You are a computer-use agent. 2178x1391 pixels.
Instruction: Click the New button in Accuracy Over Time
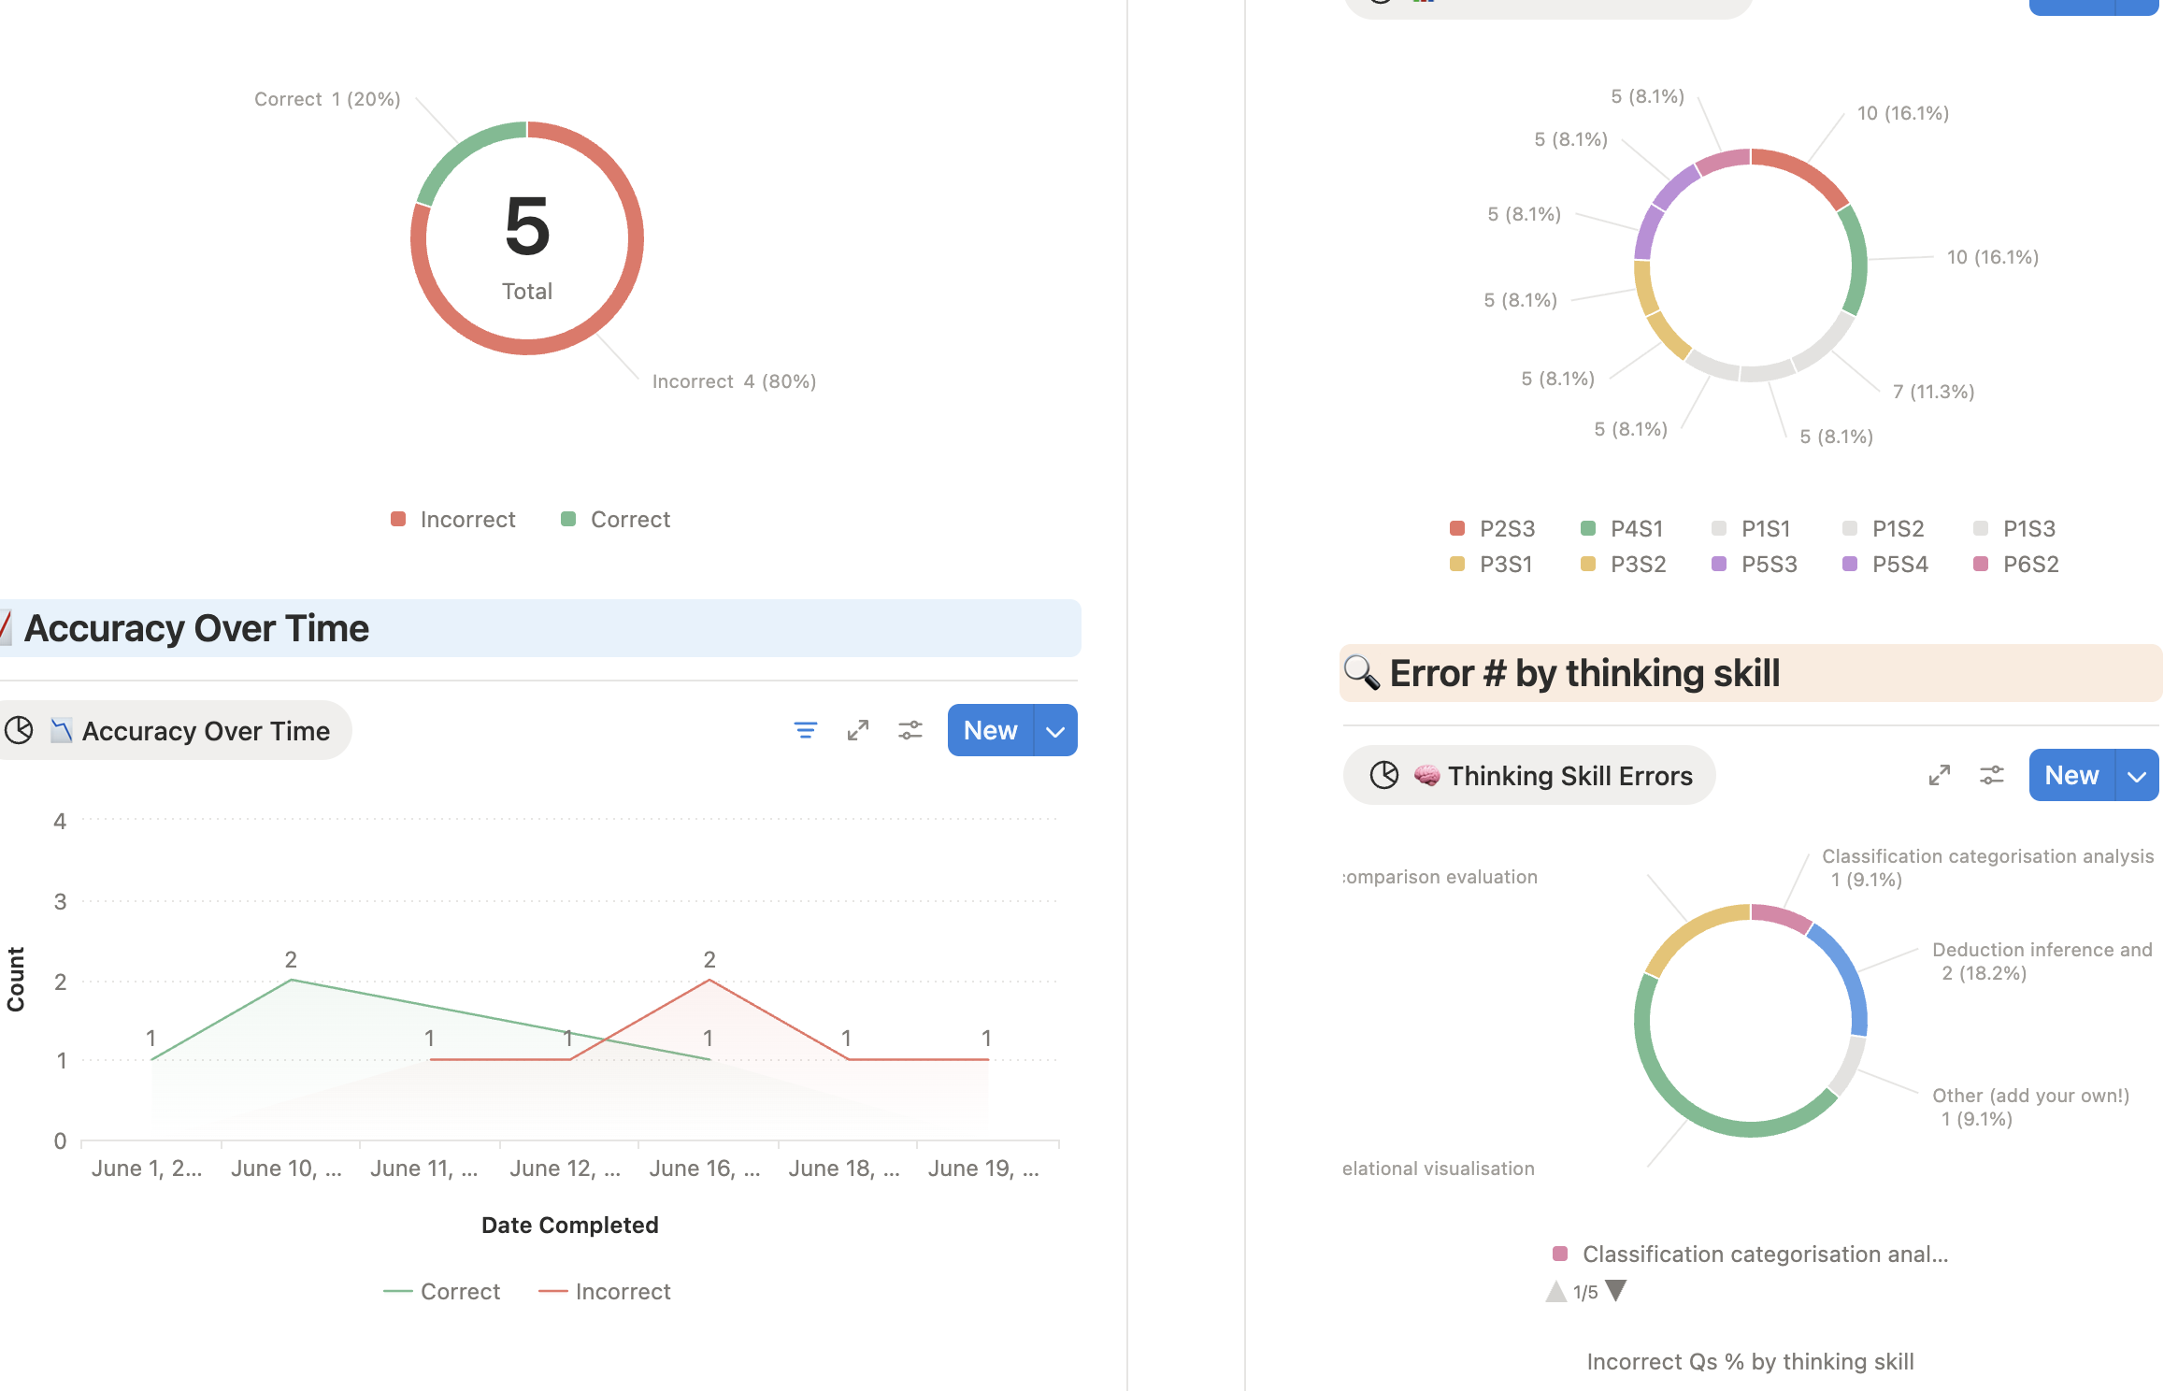point(990,730)
